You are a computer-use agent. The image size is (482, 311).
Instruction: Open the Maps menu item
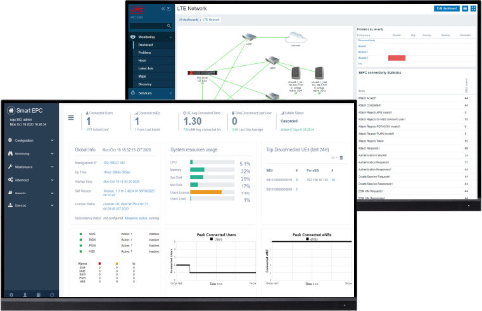pos(143,76)
